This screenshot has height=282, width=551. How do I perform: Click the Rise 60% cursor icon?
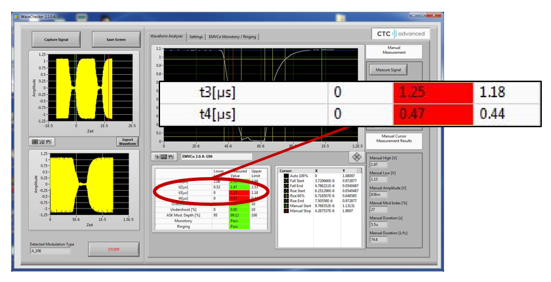click(286, 195)
